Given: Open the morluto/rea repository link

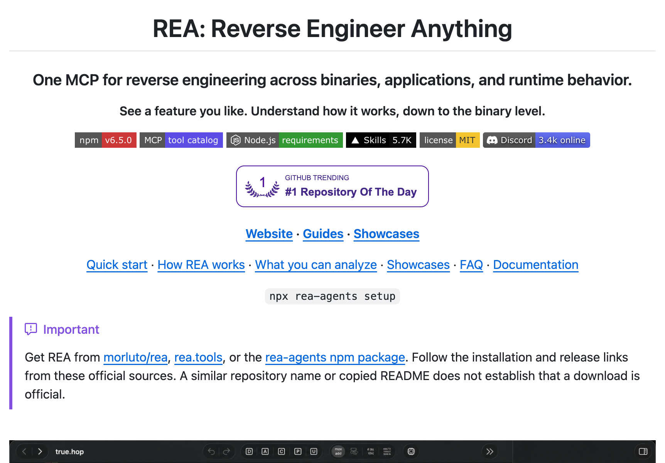Looking at the screenshot, I should pyautogui.click(x=135, y=357).
